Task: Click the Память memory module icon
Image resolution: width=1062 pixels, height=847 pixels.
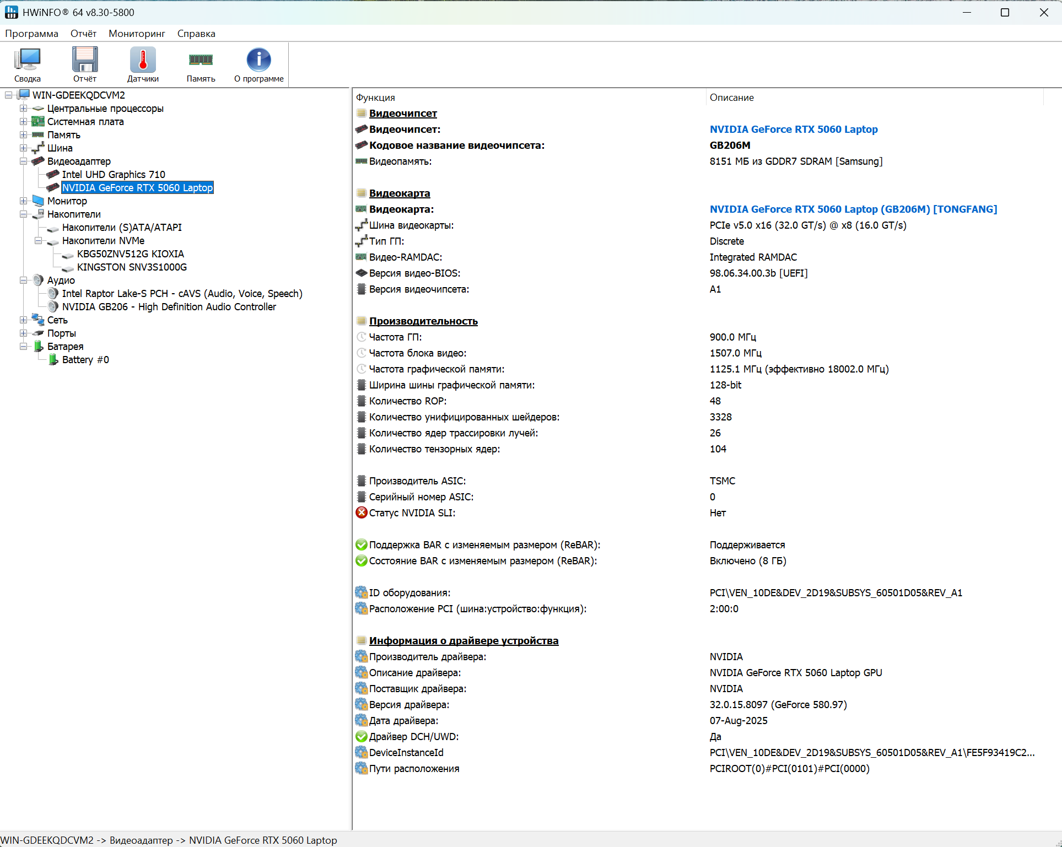Action: (201, 64)
